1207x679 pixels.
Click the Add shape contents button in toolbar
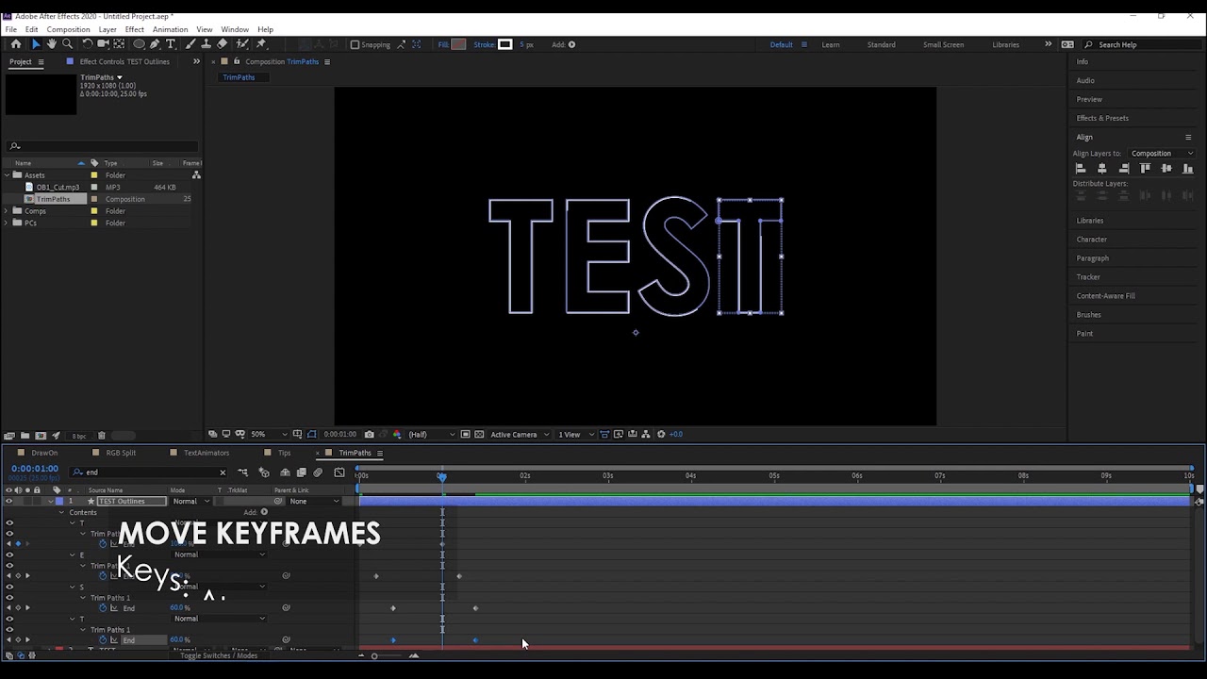(x=571, y=44)
